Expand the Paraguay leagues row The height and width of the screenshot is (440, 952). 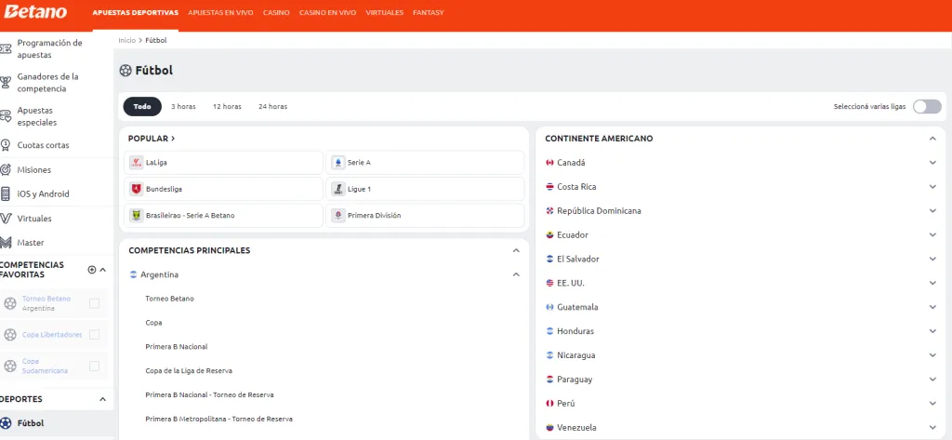pos(932,380)
